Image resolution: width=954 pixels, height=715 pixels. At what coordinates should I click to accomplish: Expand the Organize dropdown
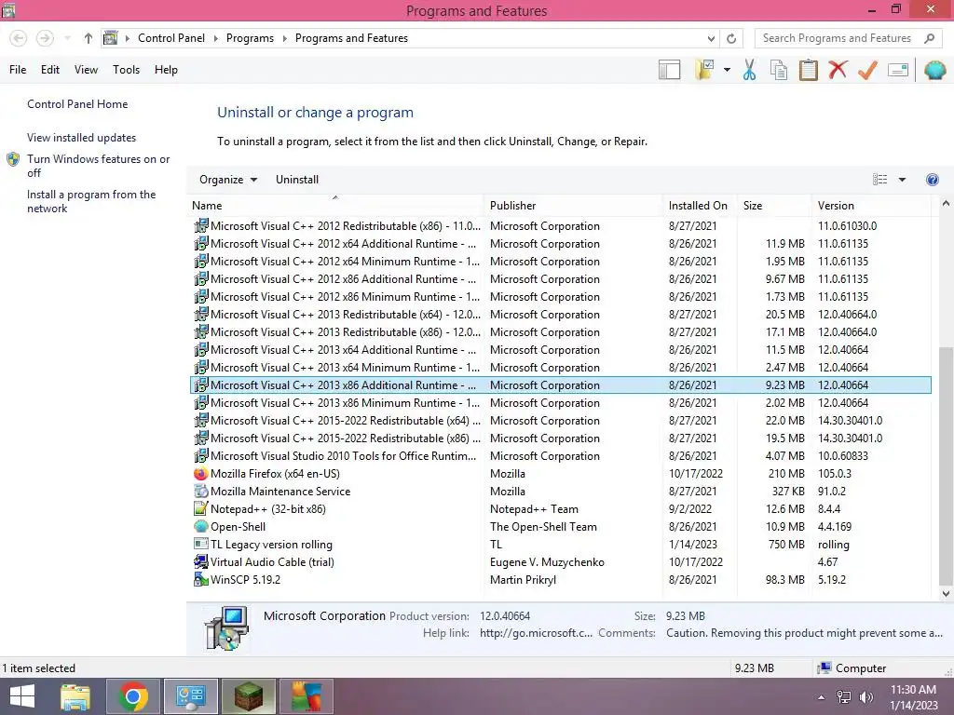(x=228, y=180)
